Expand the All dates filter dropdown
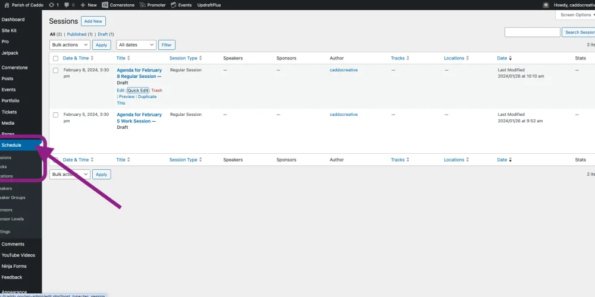 (x=136, y=45)
